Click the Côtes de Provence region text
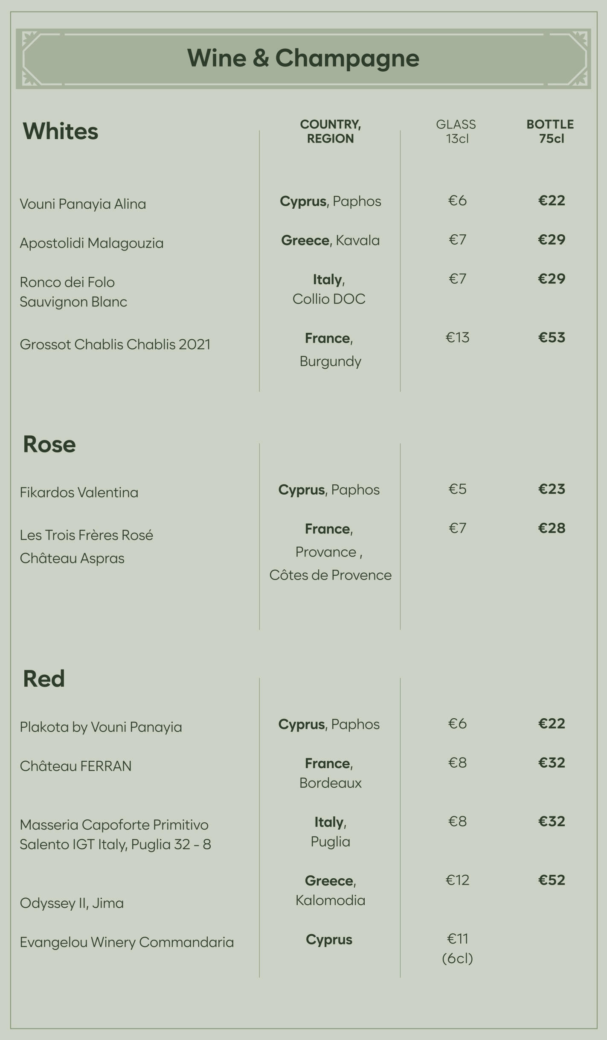607x1040 pixels. pos(330,575)
